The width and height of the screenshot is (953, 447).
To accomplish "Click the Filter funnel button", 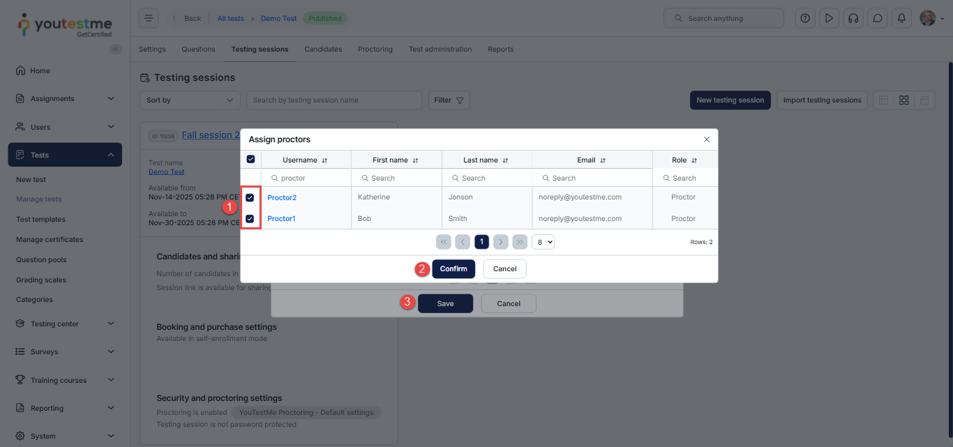I will tap(449, 100).
